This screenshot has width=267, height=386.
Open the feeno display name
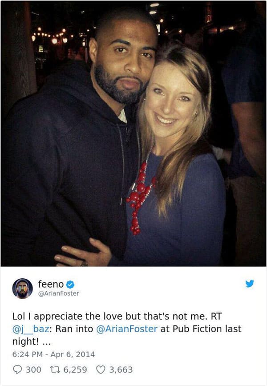click(x=51, y=284)
